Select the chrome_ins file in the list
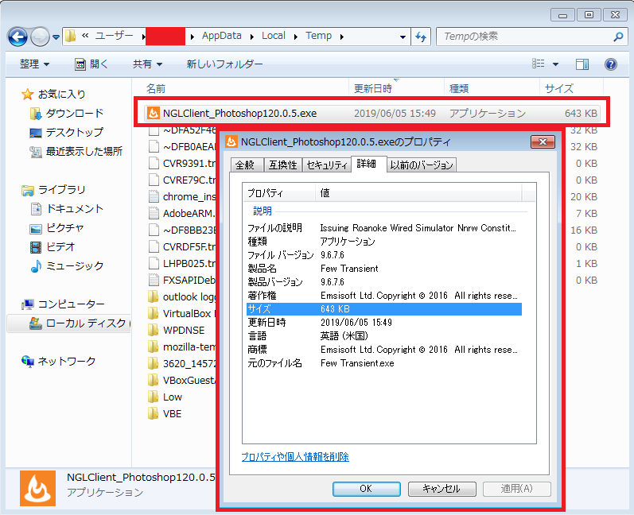Screen dimensions: 634x515 click(x=183, y=197)
